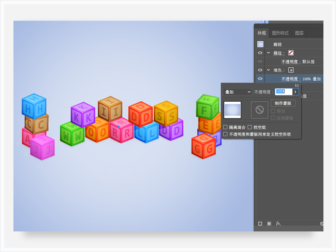The image size is (336, 252).
Task: Open the 叠加 blend mode dropdown
Action: pos(237,92)
